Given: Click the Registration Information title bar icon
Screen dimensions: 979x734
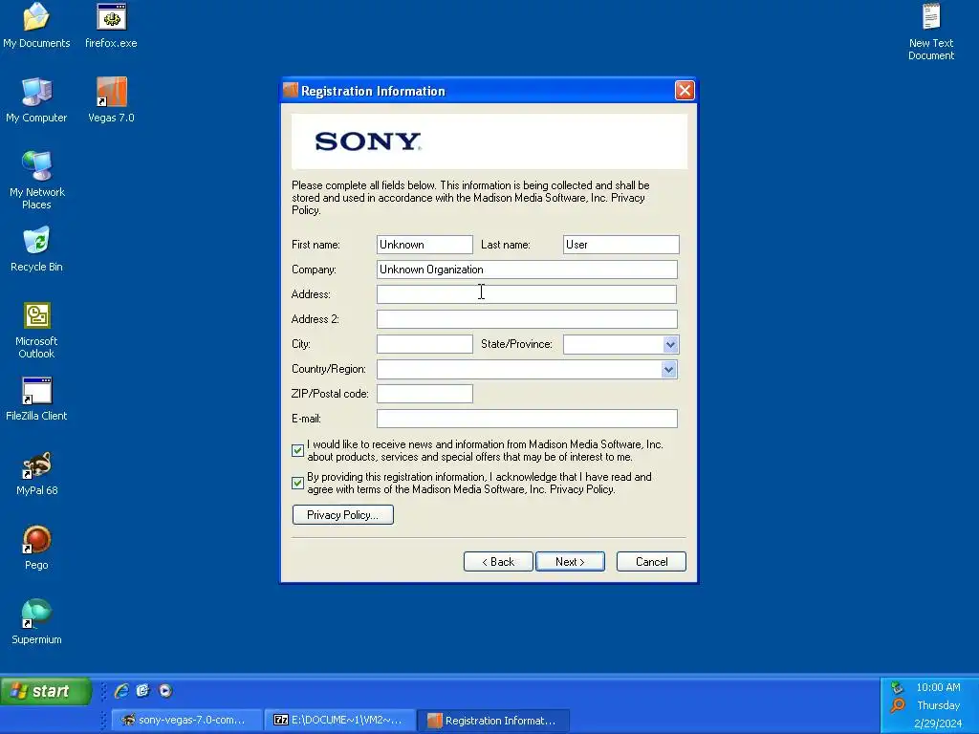Looking at the screenshot, I should click(x=291, y=91).
